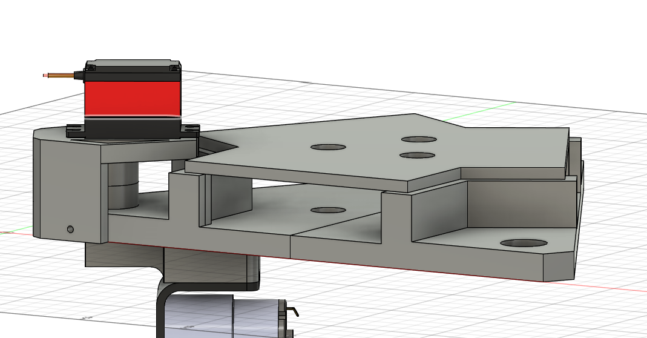Select small hole on left block face

click(x=70, y=229)
